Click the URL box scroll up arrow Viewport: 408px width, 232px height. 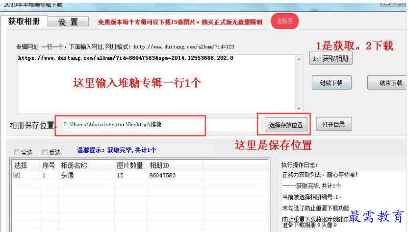point(299,59)
